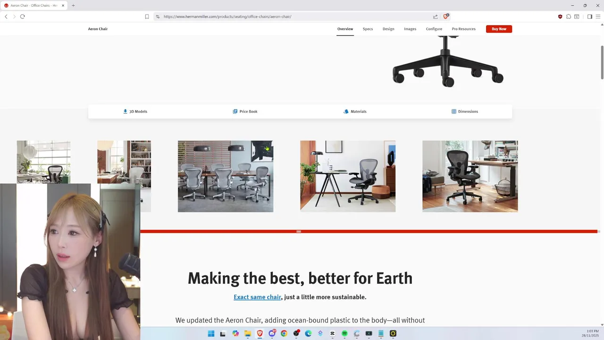
Task: Click the 3D Models download icon
Action: pyautogui.click(x=125, y=111)
